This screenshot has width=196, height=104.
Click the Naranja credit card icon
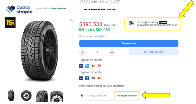(x=99, y=66)
